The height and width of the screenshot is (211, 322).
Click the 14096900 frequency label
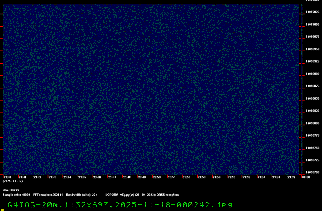point(313,74)
